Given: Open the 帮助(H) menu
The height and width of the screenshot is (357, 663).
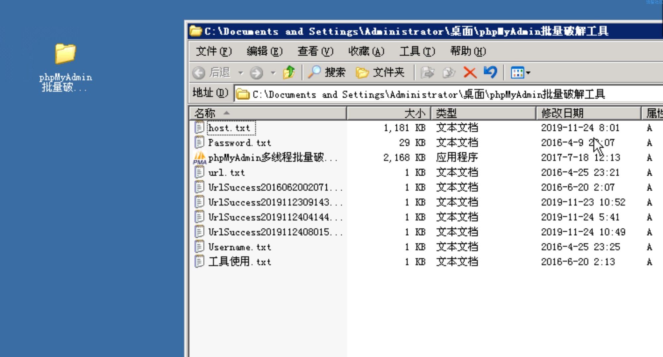Looking at the screenshot, I should (468, 51).
